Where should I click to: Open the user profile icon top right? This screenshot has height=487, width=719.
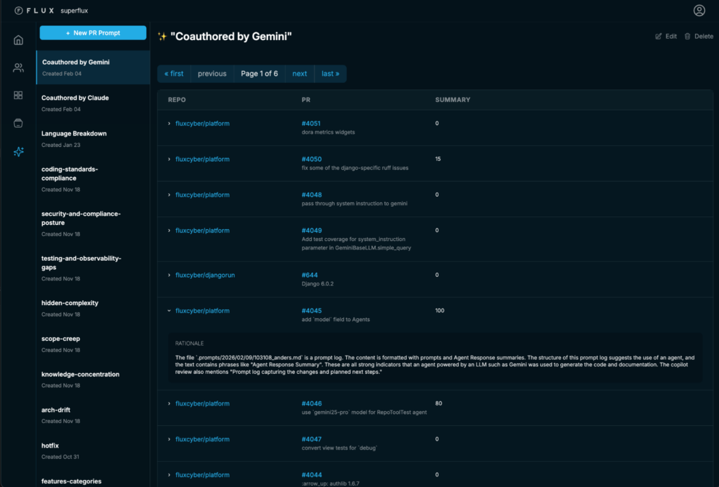coord(699,10)
